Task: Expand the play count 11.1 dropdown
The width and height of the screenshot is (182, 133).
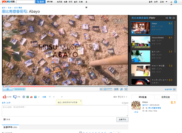Action: [126, 97]
